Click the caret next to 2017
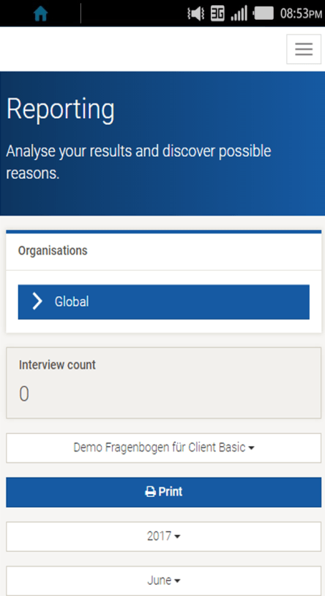Image resolution: width=325 pixels, height=596 pixels. (x=177, y=537)
